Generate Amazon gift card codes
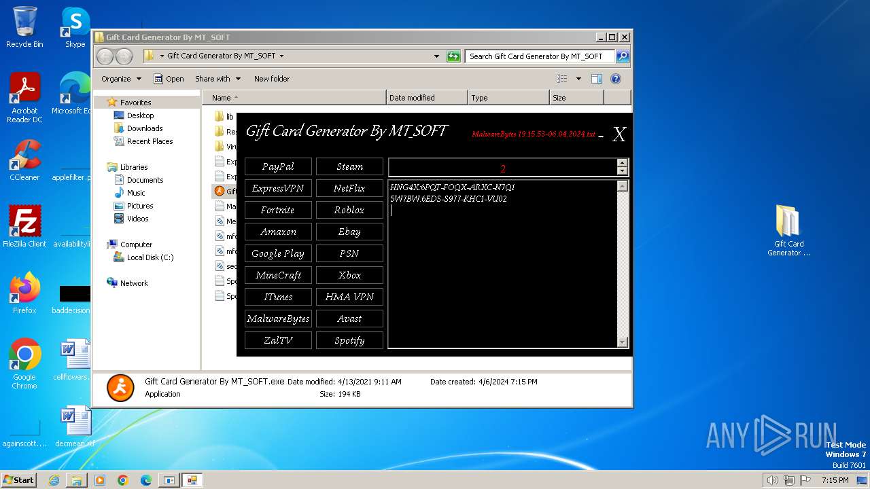The image size is (870, 489). coord(278,232)
